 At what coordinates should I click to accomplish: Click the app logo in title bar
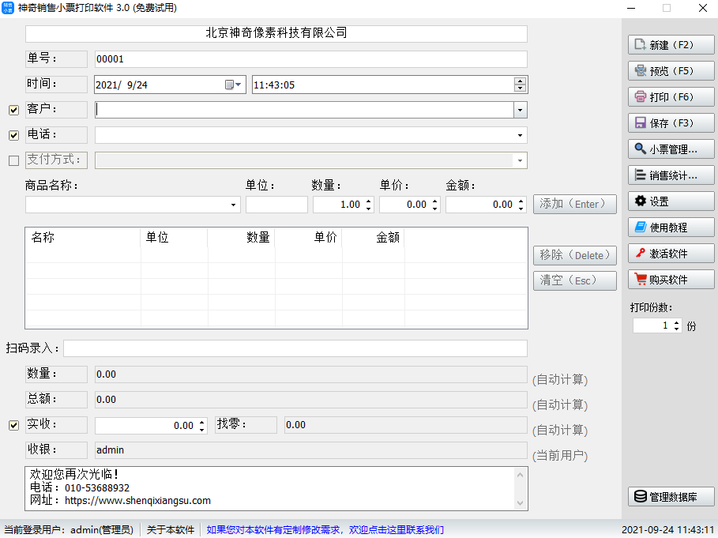coord(8,8)
